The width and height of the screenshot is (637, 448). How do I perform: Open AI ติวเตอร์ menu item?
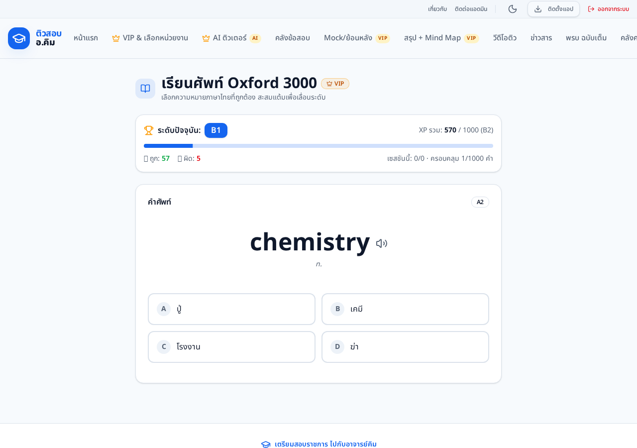(x=231, y=38)
